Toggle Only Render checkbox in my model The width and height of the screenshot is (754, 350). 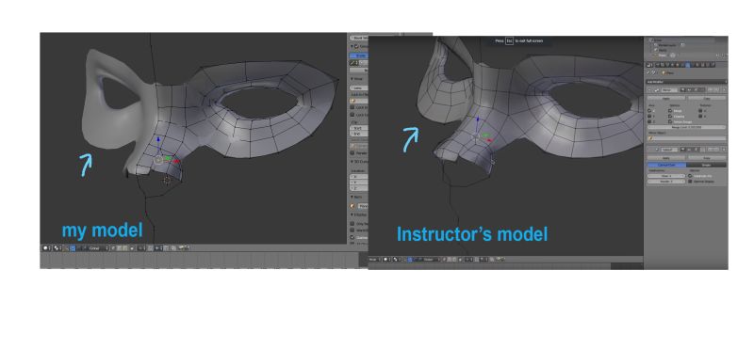pyautogui.click(x=352, y=224)
